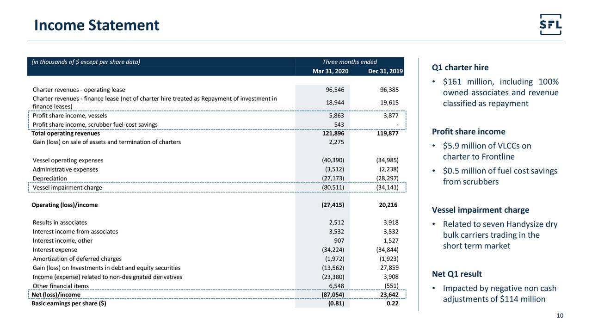Click 'Basic earnings per share ($)' label
Image resolution: width=592 pixels, height=333 pixels.
68,304
